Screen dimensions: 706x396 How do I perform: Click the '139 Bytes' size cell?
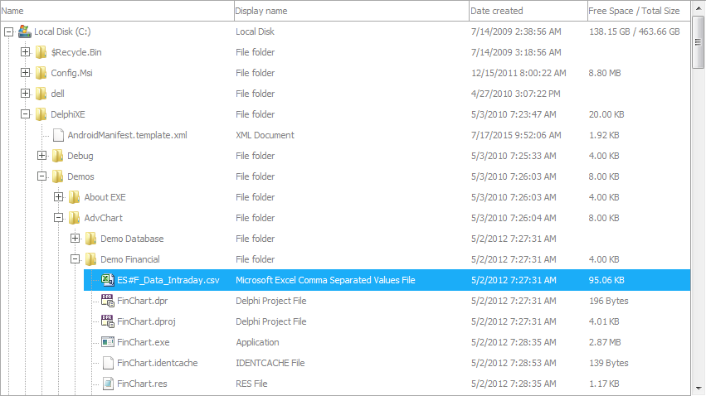click(x=609, y=363)
